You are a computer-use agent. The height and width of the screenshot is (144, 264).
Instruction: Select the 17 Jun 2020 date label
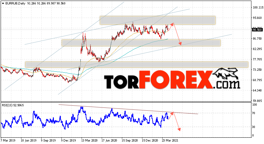pyautogui.click(x=109, y=140)
